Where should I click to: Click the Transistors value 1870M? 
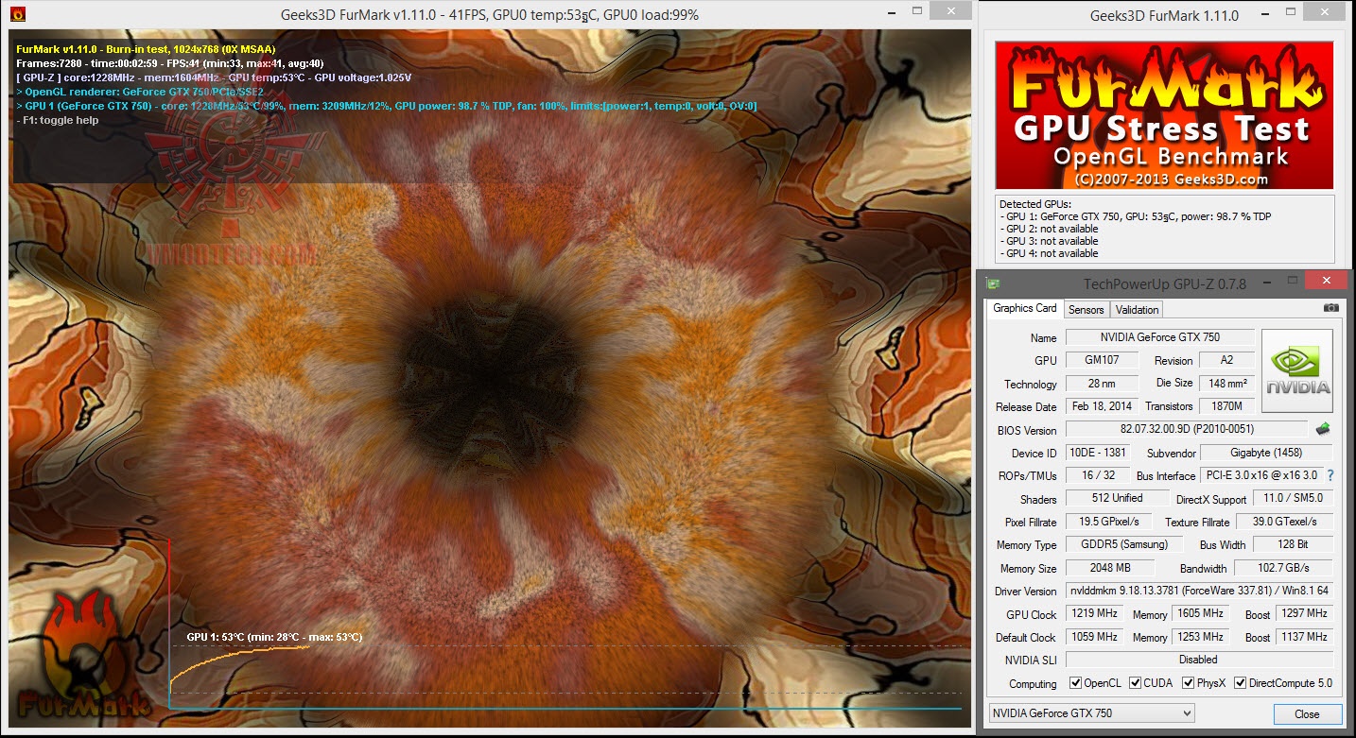(1226, 405)
